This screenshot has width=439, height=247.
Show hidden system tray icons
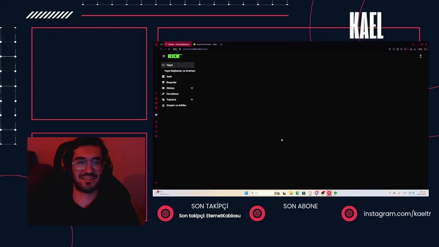[390, 193]
